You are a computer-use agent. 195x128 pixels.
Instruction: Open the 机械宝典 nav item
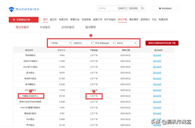coord(86,19)
